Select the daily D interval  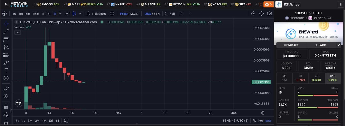(55, 13)
